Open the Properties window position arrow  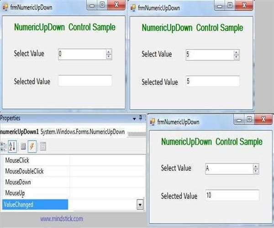(x=134, y=119)
